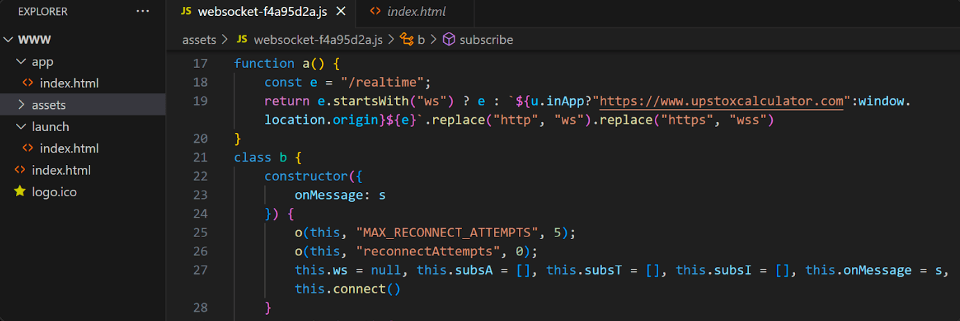960x321 pixels.
Task: Select subscribe method icon in breadcrumb
Action: coord(449,40)
